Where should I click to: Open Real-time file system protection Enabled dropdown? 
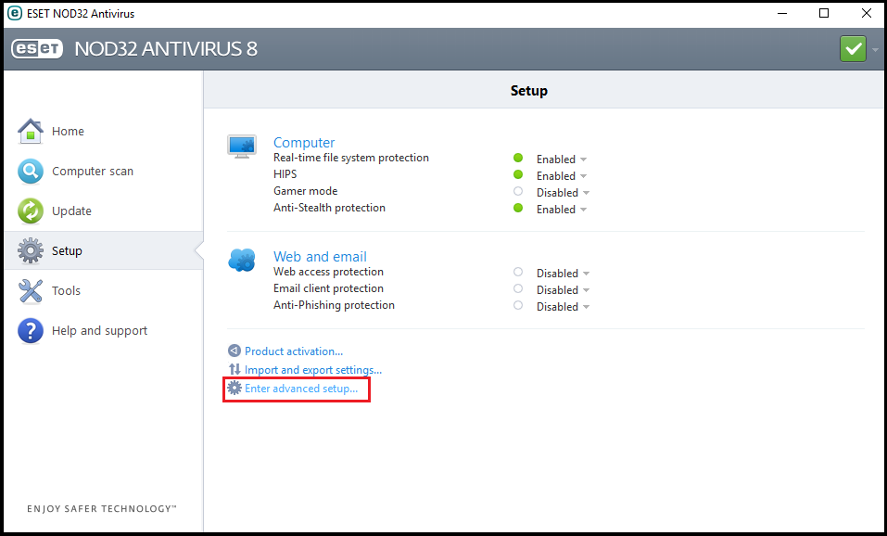pos(562,160)
